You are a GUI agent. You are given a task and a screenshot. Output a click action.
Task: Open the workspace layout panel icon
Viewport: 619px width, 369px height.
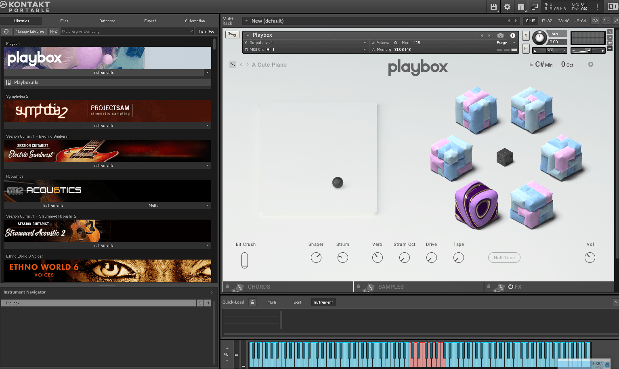click(x=521, y=6)
